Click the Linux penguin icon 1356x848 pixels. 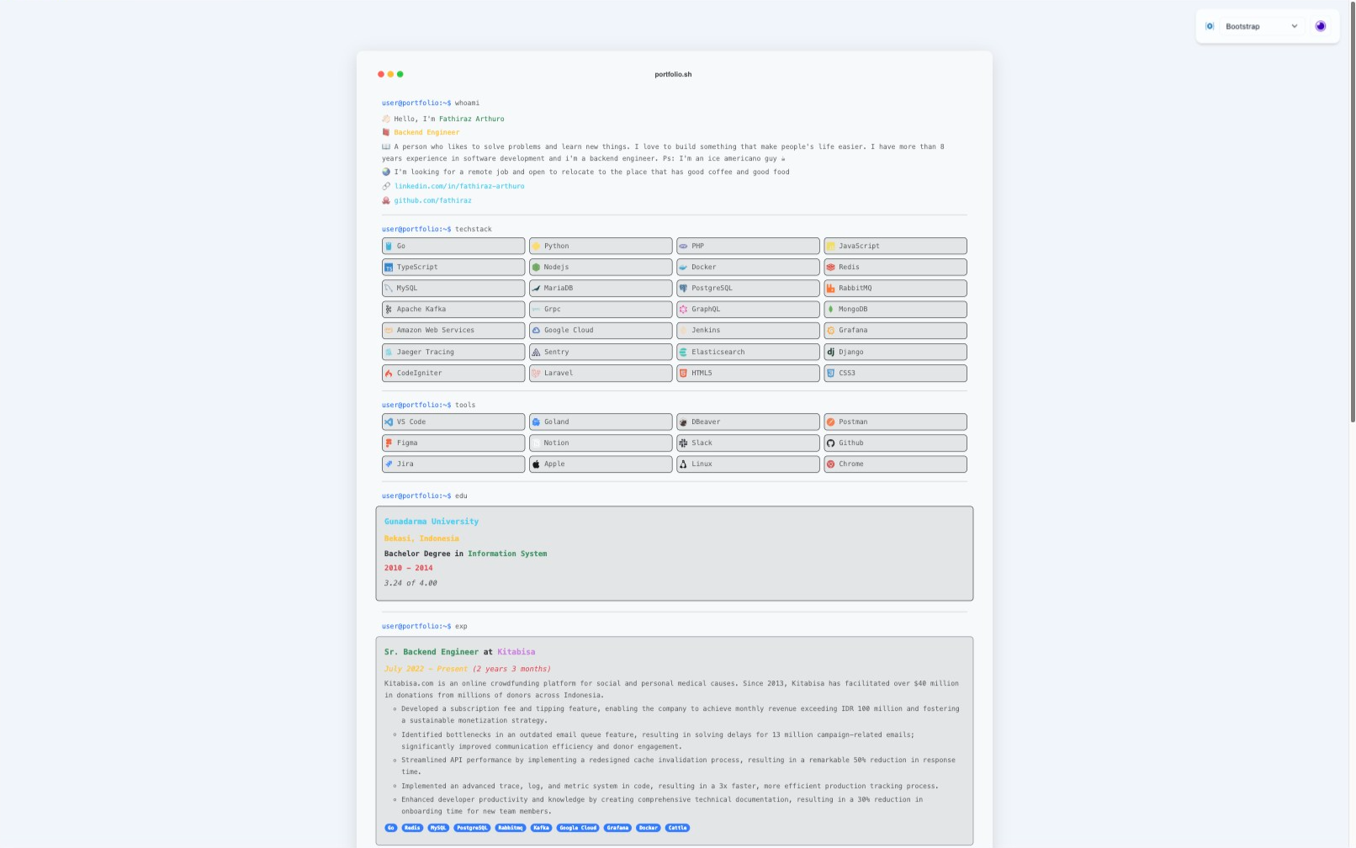[683, 464]
